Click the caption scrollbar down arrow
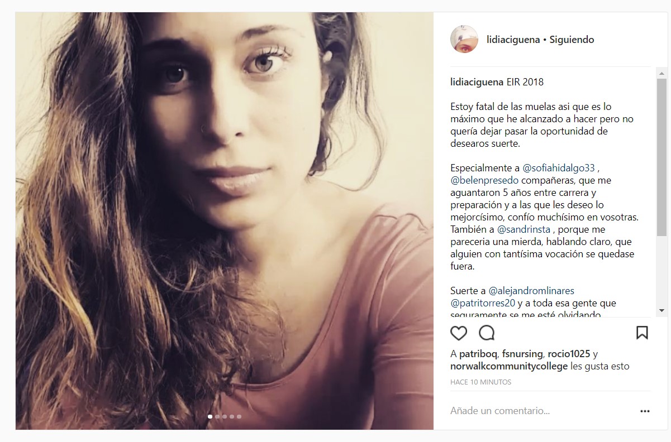This screenshot has height=442, width=671. coord(662,310)
